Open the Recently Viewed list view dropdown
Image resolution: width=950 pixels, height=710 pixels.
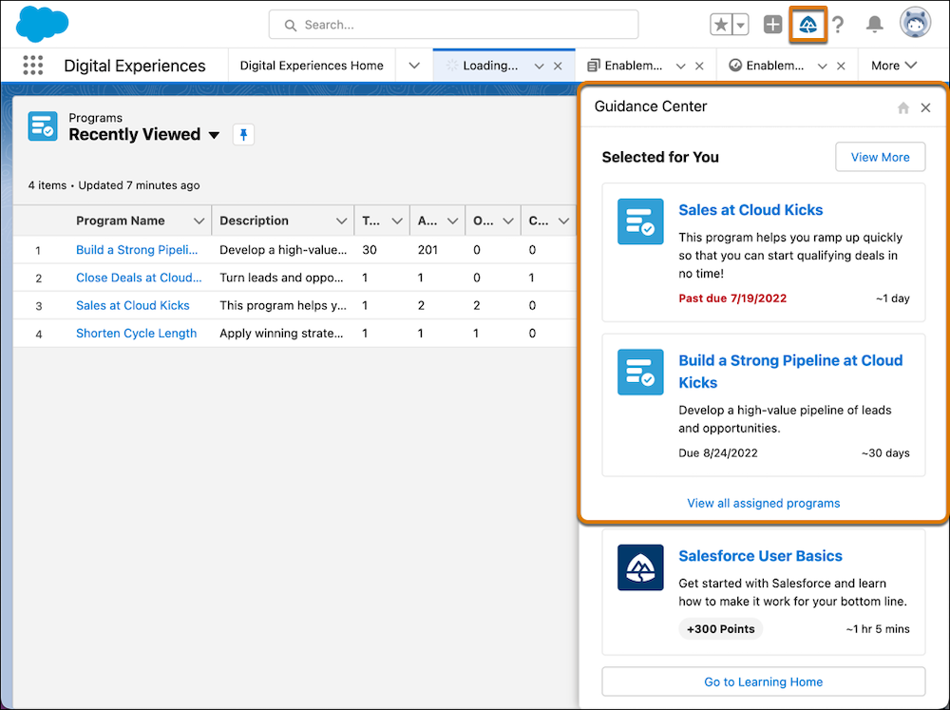click(215, 135)
